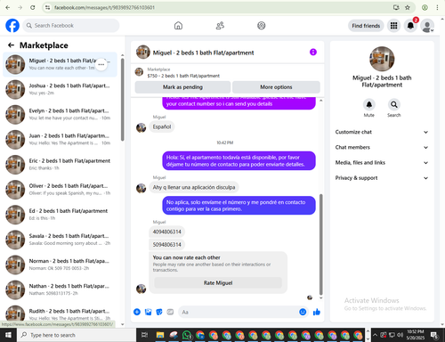Expand the Privacy & support section
Viewport: 445px width, 342px height.
[382, 178]
